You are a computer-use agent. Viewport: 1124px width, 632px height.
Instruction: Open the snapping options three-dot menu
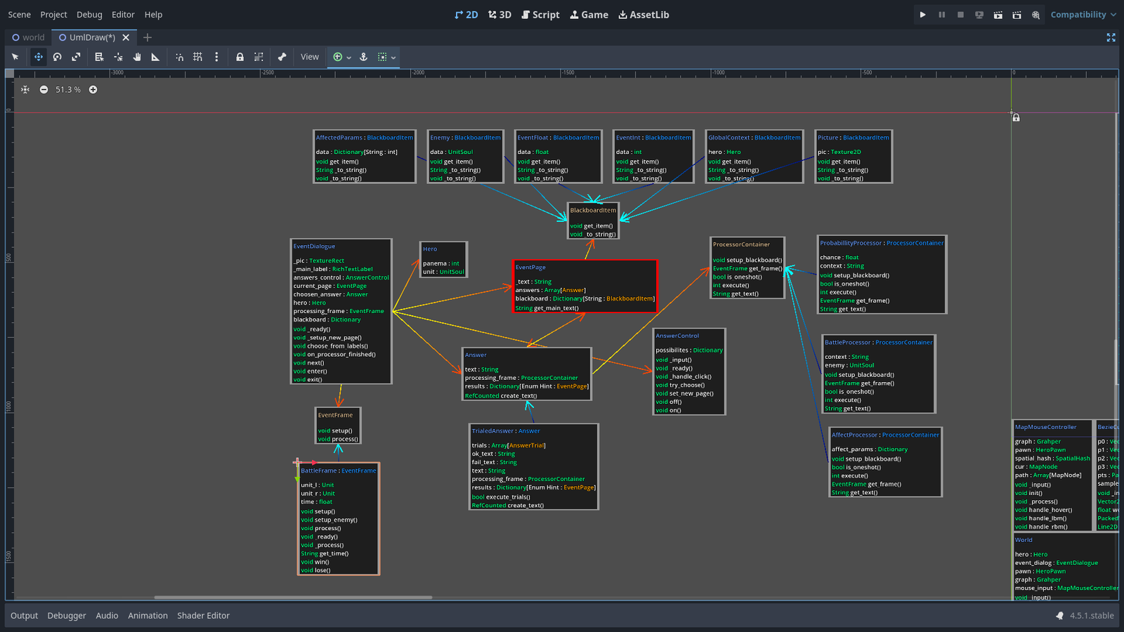(216, 57)
